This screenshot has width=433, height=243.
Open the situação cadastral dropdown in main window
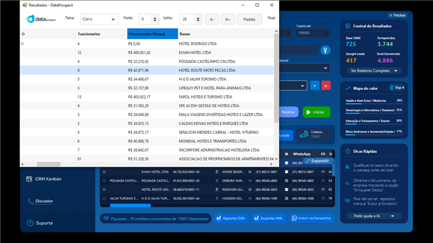[x=305, y=68]
